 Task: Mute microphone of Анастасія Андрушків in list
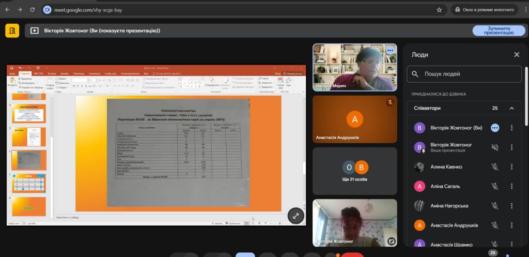(494, 225)
